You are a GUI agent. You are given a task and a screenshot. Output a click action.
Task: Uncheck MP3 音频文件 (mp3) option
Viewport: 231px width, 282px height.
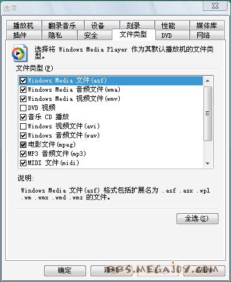point(23,154)
